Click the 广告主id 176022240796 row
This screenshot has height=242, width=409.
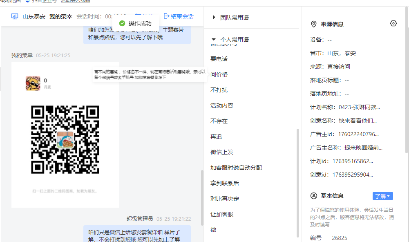click(344, 134)
